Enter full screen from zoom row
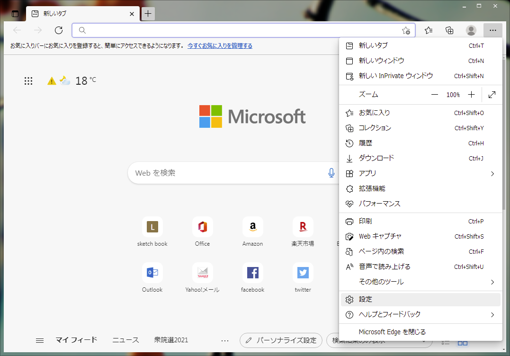 [x=492, y=95]
